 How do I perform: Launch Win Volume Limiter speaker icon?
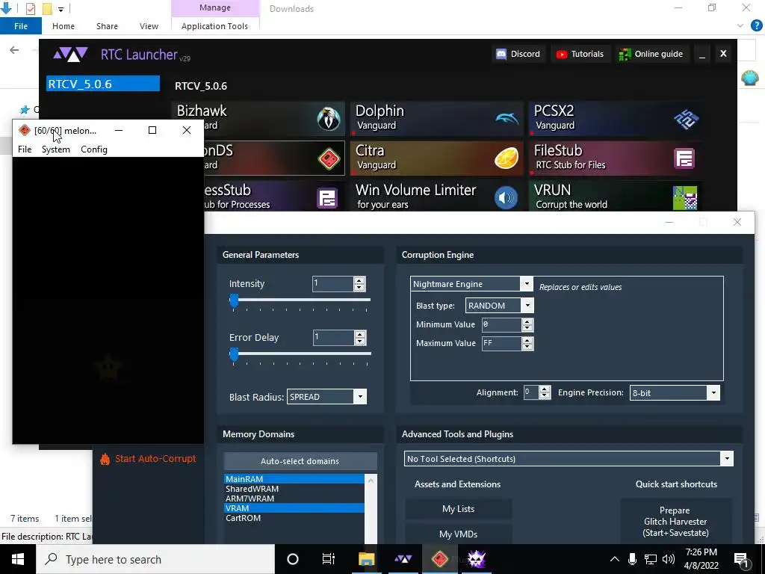coord(506,198)
